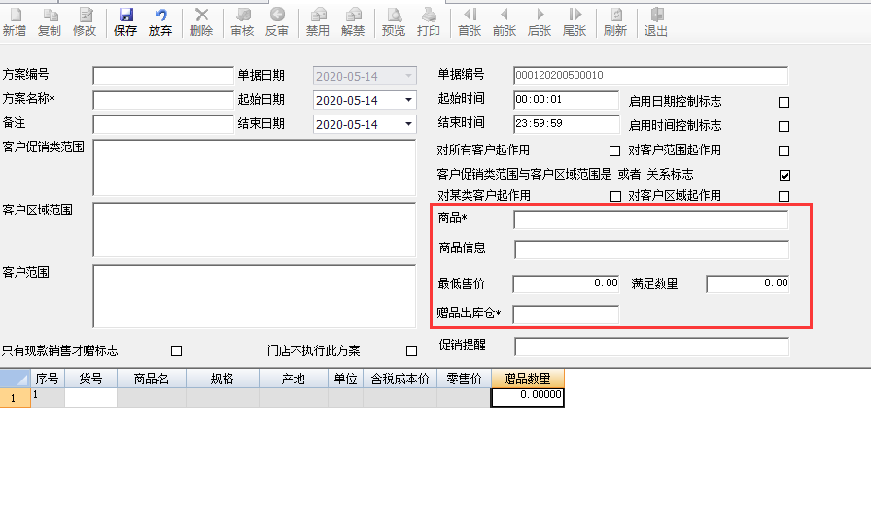The width and height of the screenshot is (871, 528).
Task: Click the 禁用 (Disable) toolbar icon
Action: 318,22
